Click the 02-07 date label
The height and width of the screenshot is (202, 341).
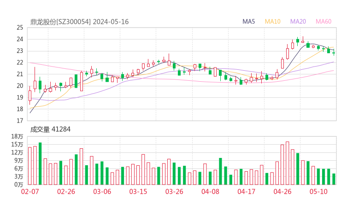(30, 191)
